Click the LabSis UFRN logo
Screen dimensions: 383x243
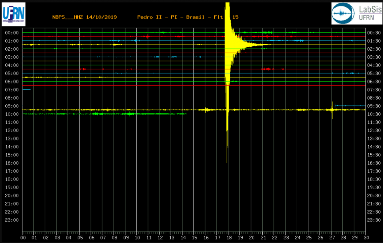356,13
